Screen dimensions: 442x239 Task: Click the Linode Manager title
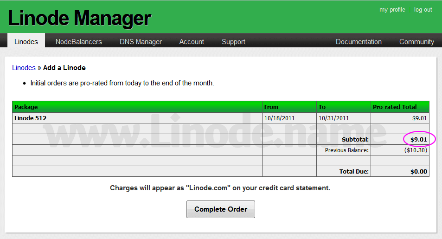(79, 19)
